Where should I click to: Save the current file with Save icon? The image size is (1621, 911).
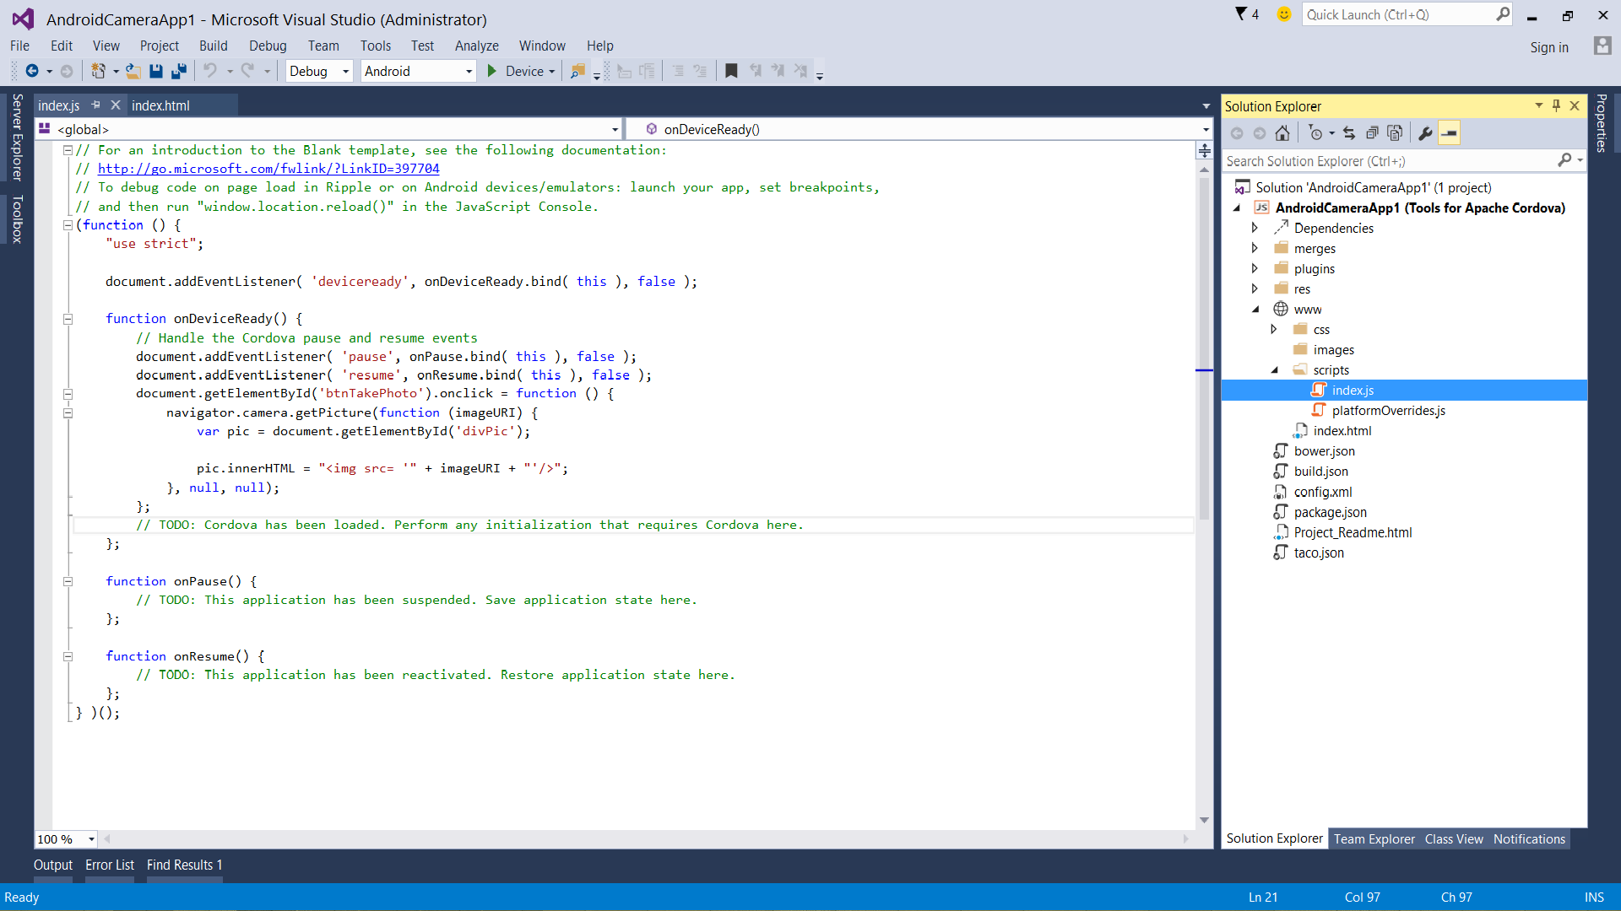[x=156, y=71]
